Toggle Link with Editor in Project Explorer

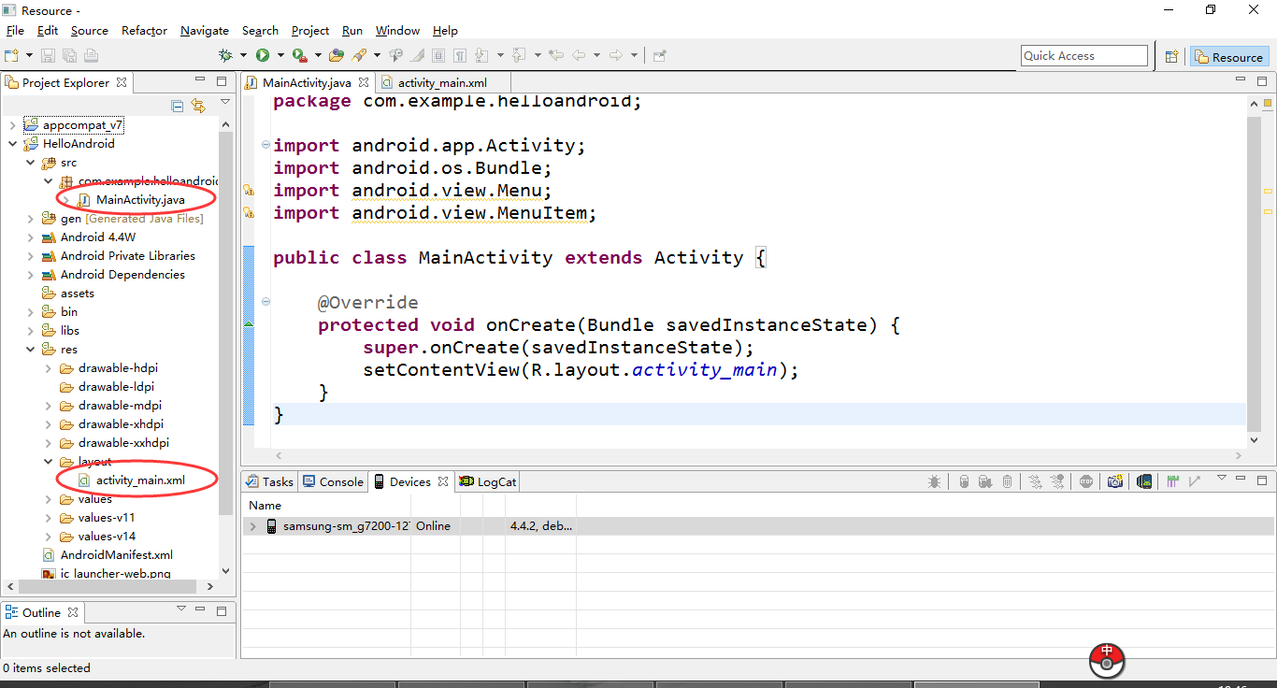(198, 106)
